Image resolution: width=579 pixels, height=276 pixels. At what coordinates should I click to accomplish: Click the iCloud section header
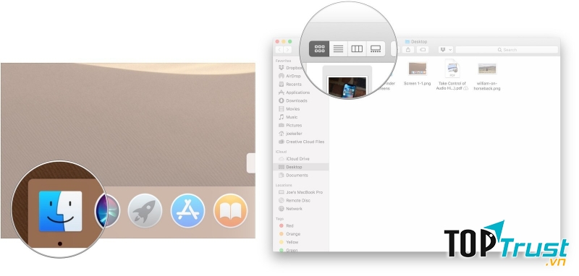(x=281, y=152)
